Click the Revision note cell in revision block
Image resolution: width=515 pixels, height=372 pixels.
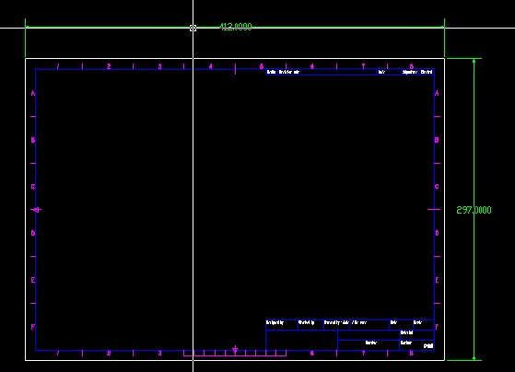pos(327,72)
